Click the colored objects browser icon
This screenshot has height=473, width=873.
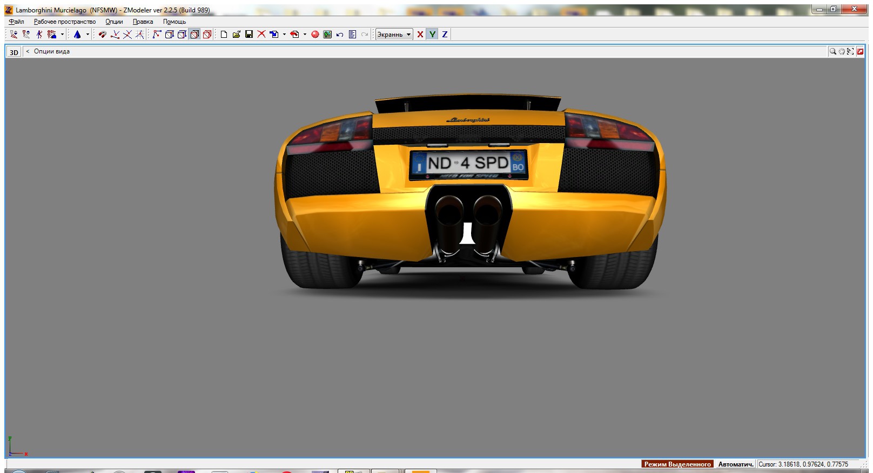click(x=52, y=34)
